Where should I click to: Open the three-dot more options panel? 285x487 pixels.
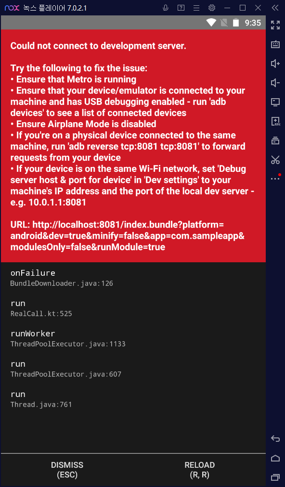pos(274,178)
